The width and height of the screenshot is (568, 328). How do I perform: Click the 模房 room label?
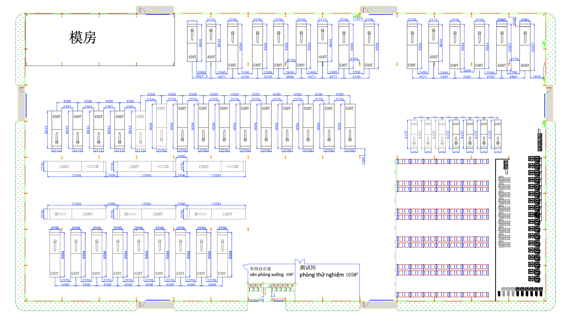click(x=83, y=38)
